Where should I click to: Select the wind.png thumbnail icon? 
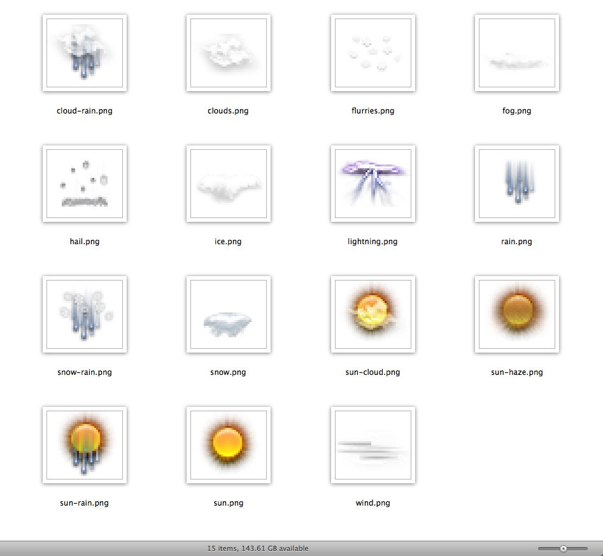click(x=373, y=445)
